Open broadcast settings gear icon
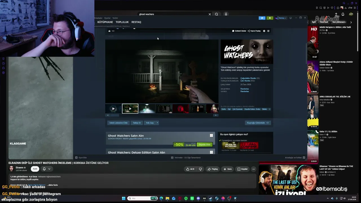The image size is (361, 203). (x=264, y=31)
